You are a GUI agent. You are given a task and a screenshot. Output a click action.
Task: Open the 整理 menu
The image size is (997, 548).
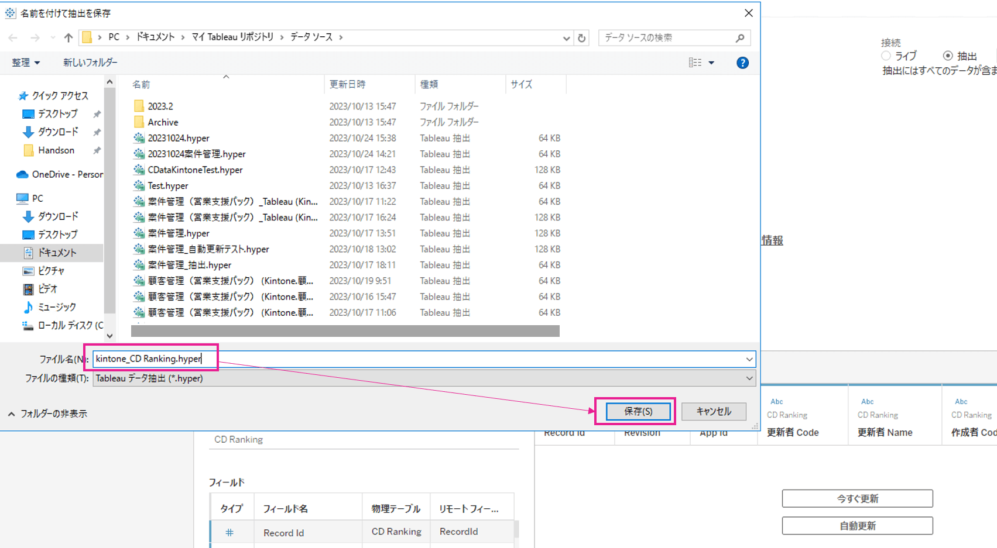(x=26, y=63)
